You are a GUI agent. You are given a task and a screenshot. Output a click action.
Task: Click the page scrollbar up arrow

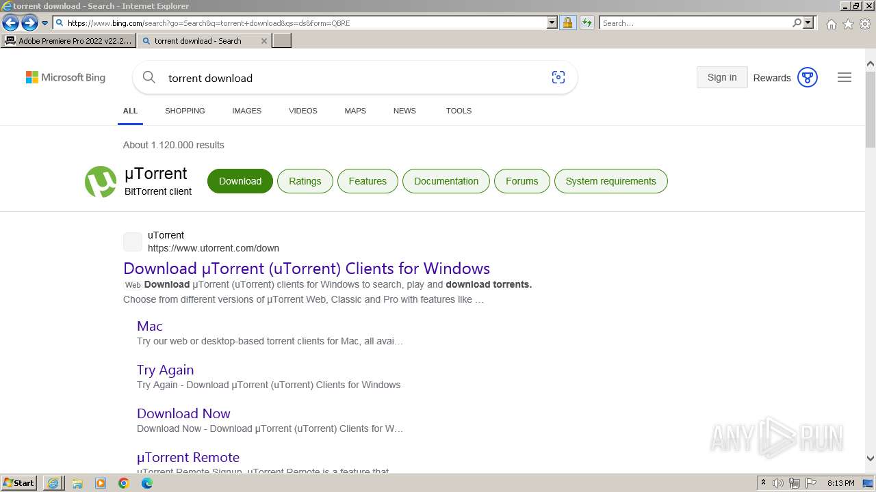[871, 64]
